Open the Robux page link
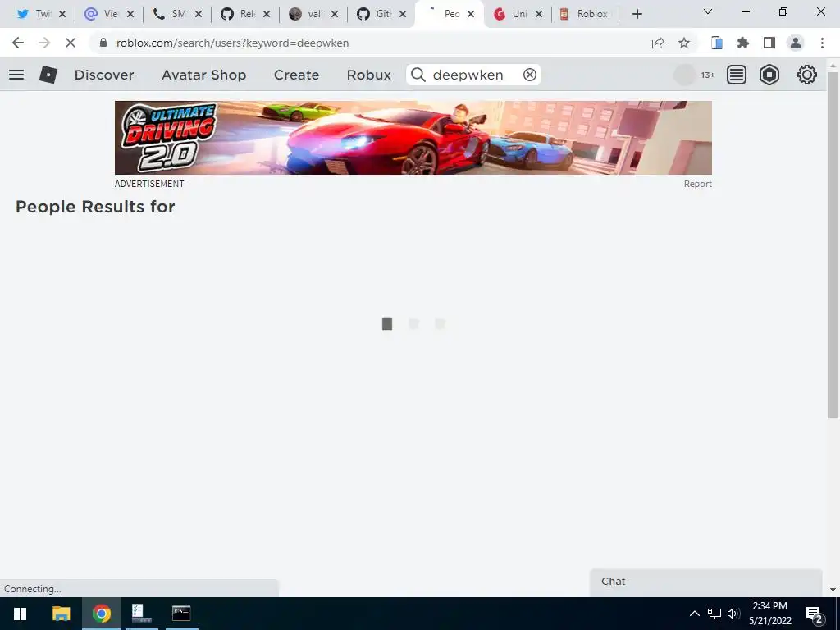 tap(368, 75)
